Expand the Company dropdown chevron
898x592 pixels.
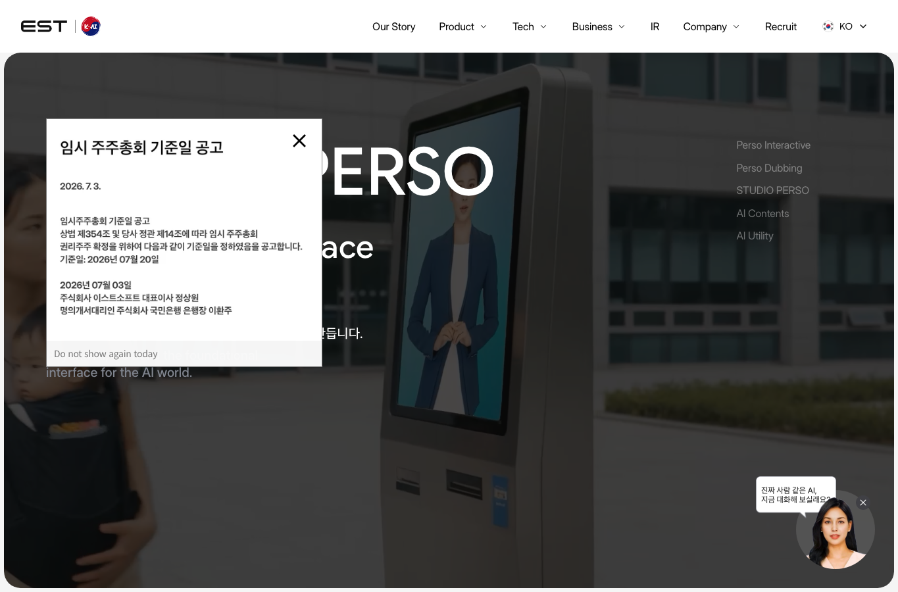(x=736, y=26)
